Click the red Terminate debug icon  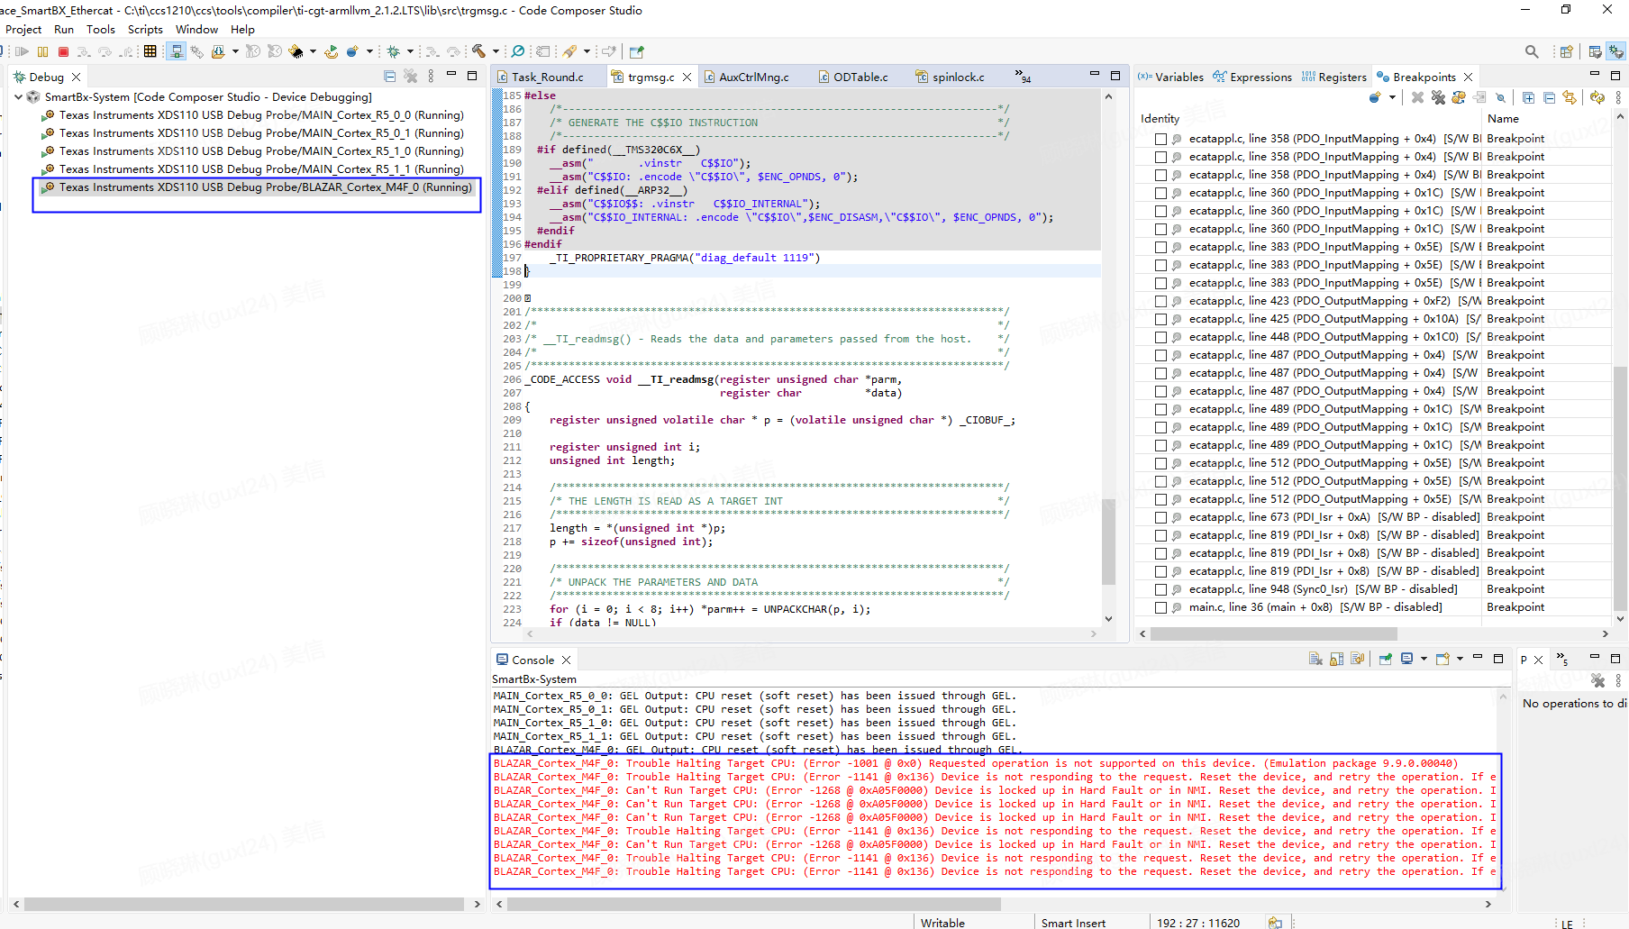click(63, 51)
